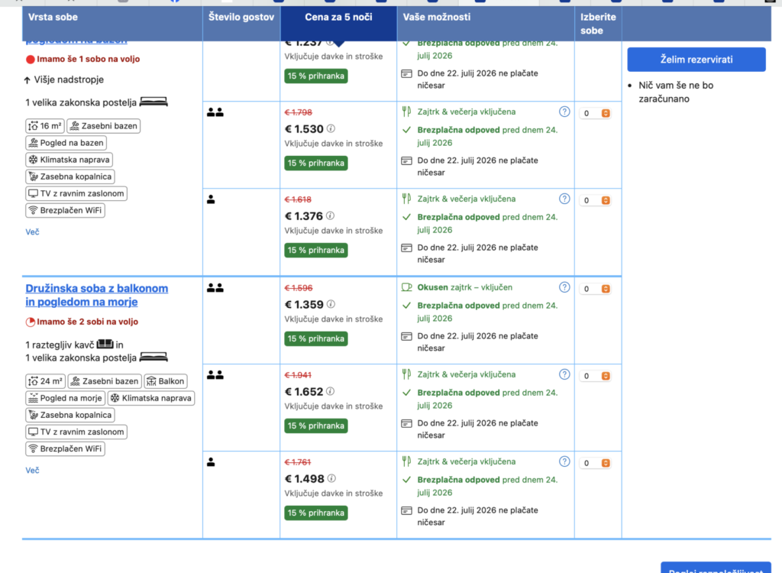This screenshot has height=573, width=782.
Task: Click the info icon next to € 1.652
Action: [331, 391]
